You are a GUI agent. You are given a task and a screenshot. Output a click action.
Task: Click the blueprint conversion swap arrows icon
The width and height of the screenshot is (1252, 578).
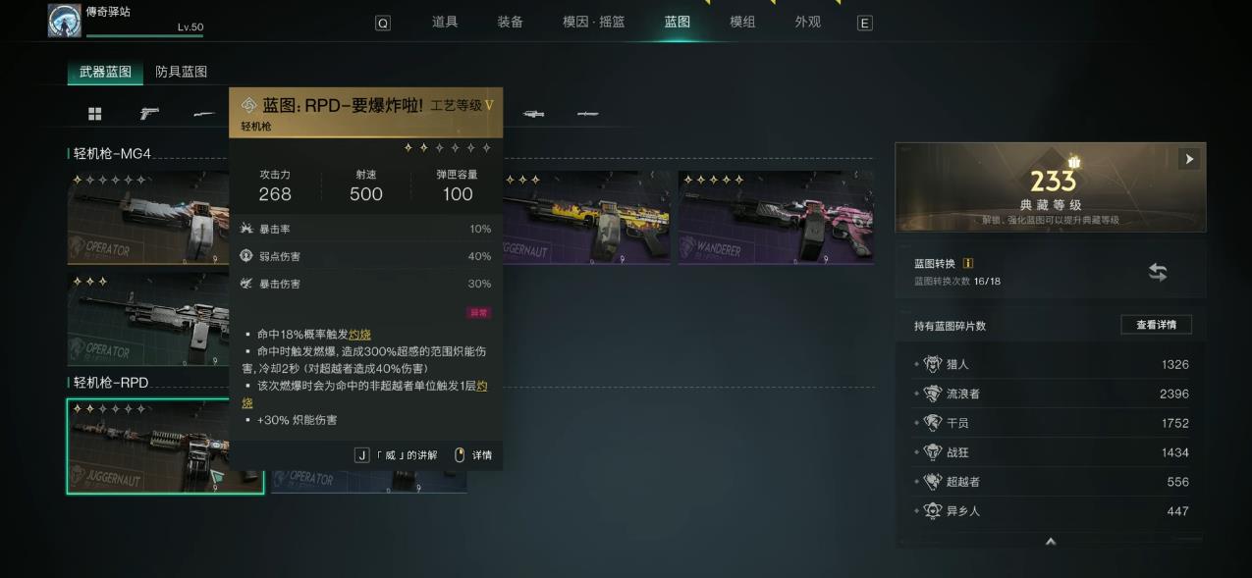pos(1158,273)
